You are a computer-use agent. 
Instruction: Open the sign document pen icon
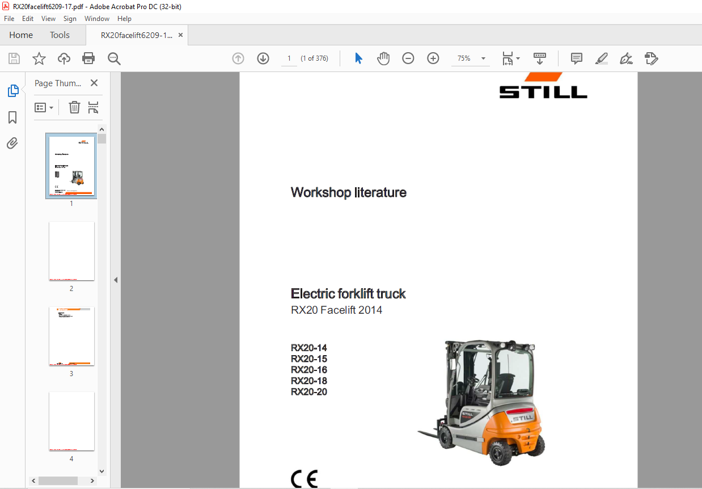coord(626,58)
